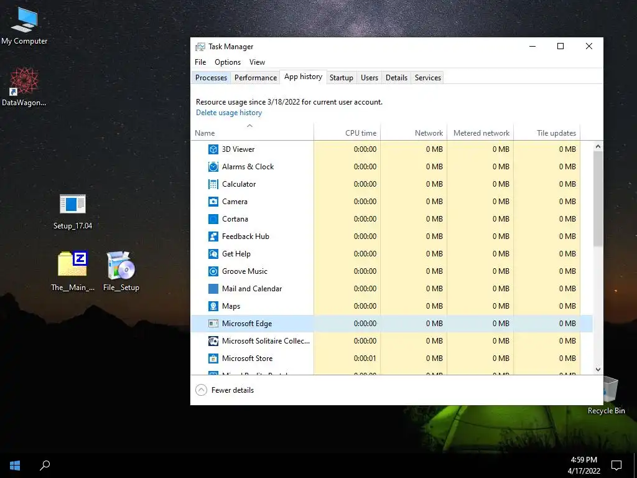Click the Get Help icon
Image resolution: width=637 pixels, height=478 pixels.
[x=213, y=254]
